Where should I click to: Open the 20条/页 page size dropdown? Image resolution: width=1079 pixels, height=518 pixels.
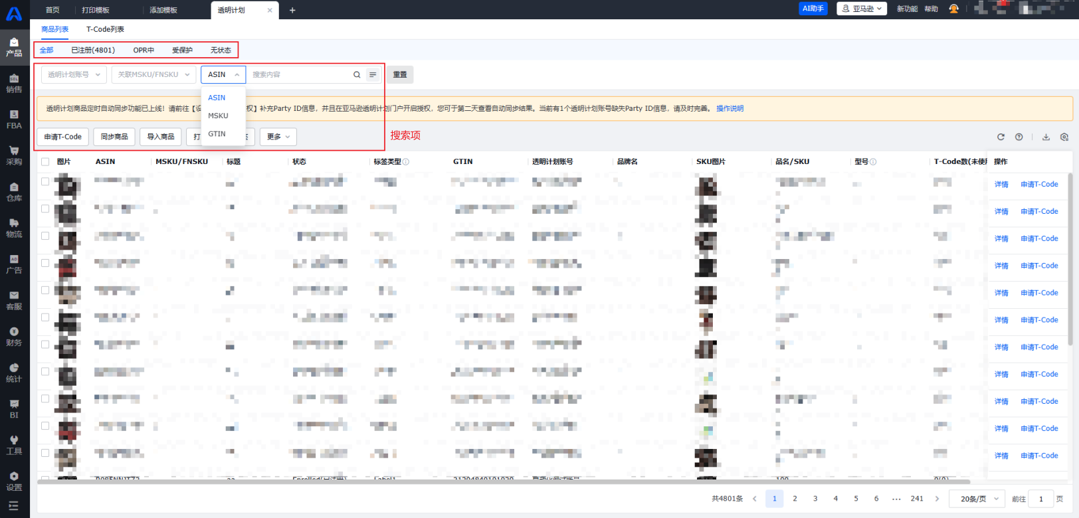(979, 499)
